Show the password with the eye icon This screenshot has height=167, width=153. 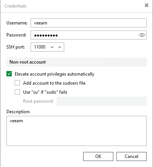pos(142,35)
